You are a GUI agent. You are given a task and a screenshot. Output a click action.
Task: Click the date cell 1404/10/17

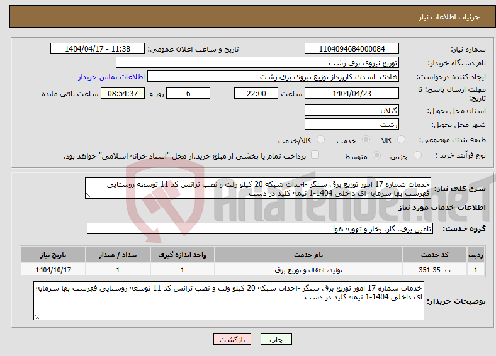(x=53, y=270)
